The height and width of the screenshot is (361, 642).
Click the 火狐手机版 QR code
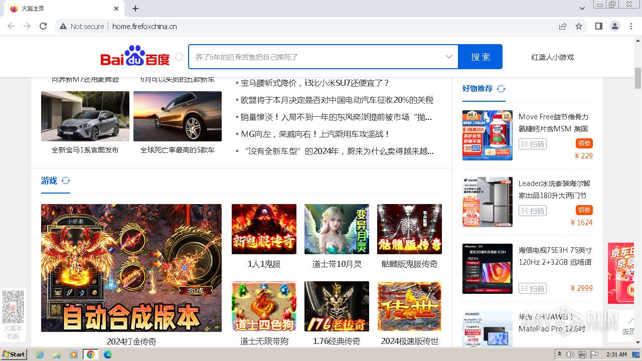pos(13,307)
